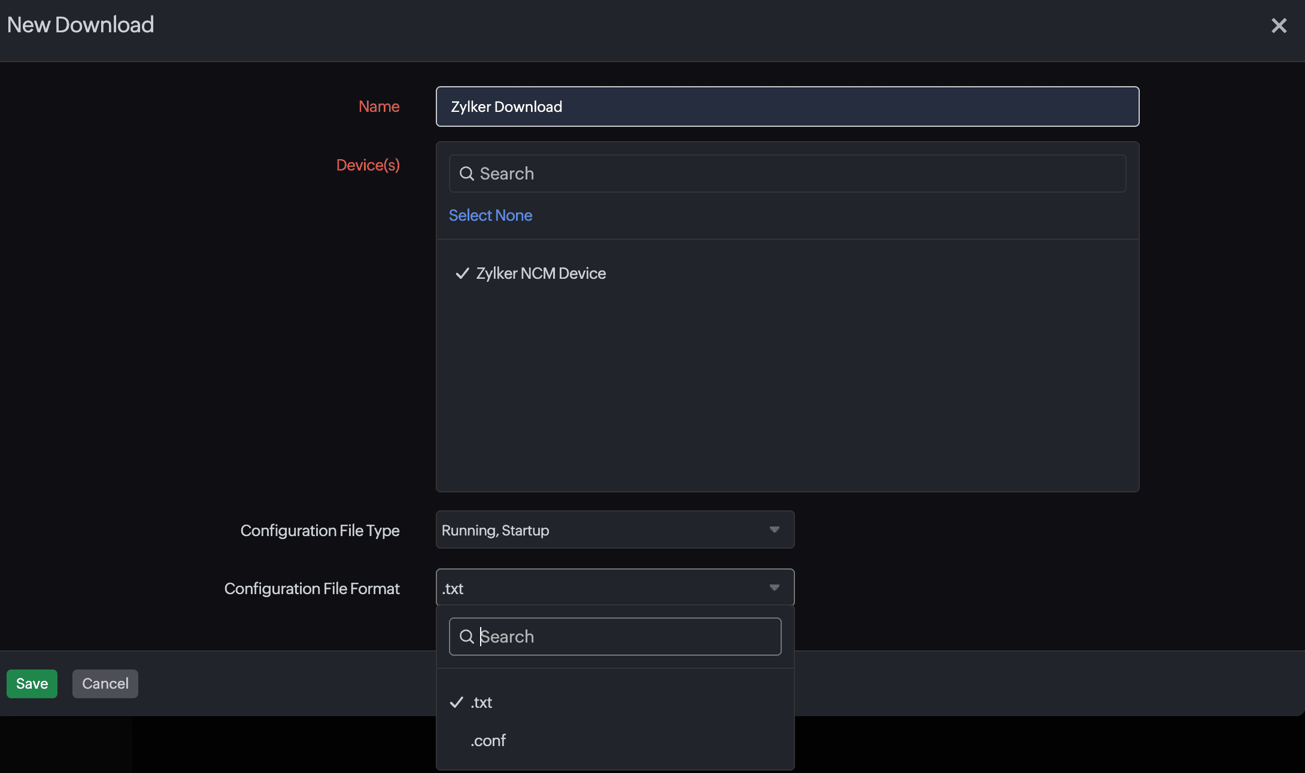Toggle device selection for Zylker NCM Device
1305x773 pixels.
[540, 273]
